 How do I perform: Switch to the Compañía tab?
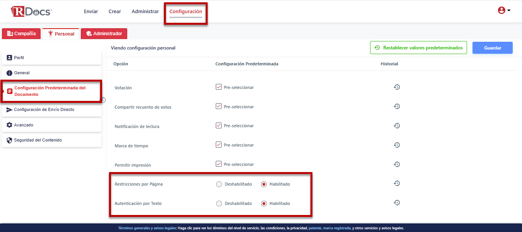[21, 34]
